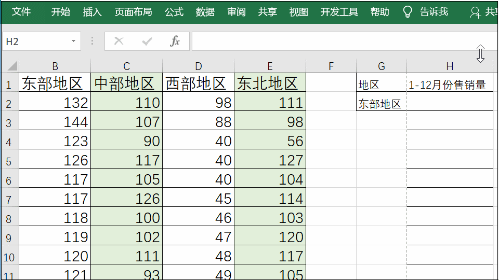Switch to the 数据 tab
499x280 pixels.
tap(205, 12)
